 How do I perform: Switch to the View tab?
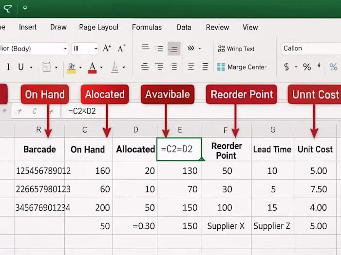pyautogui.click(x=250, y=27)
